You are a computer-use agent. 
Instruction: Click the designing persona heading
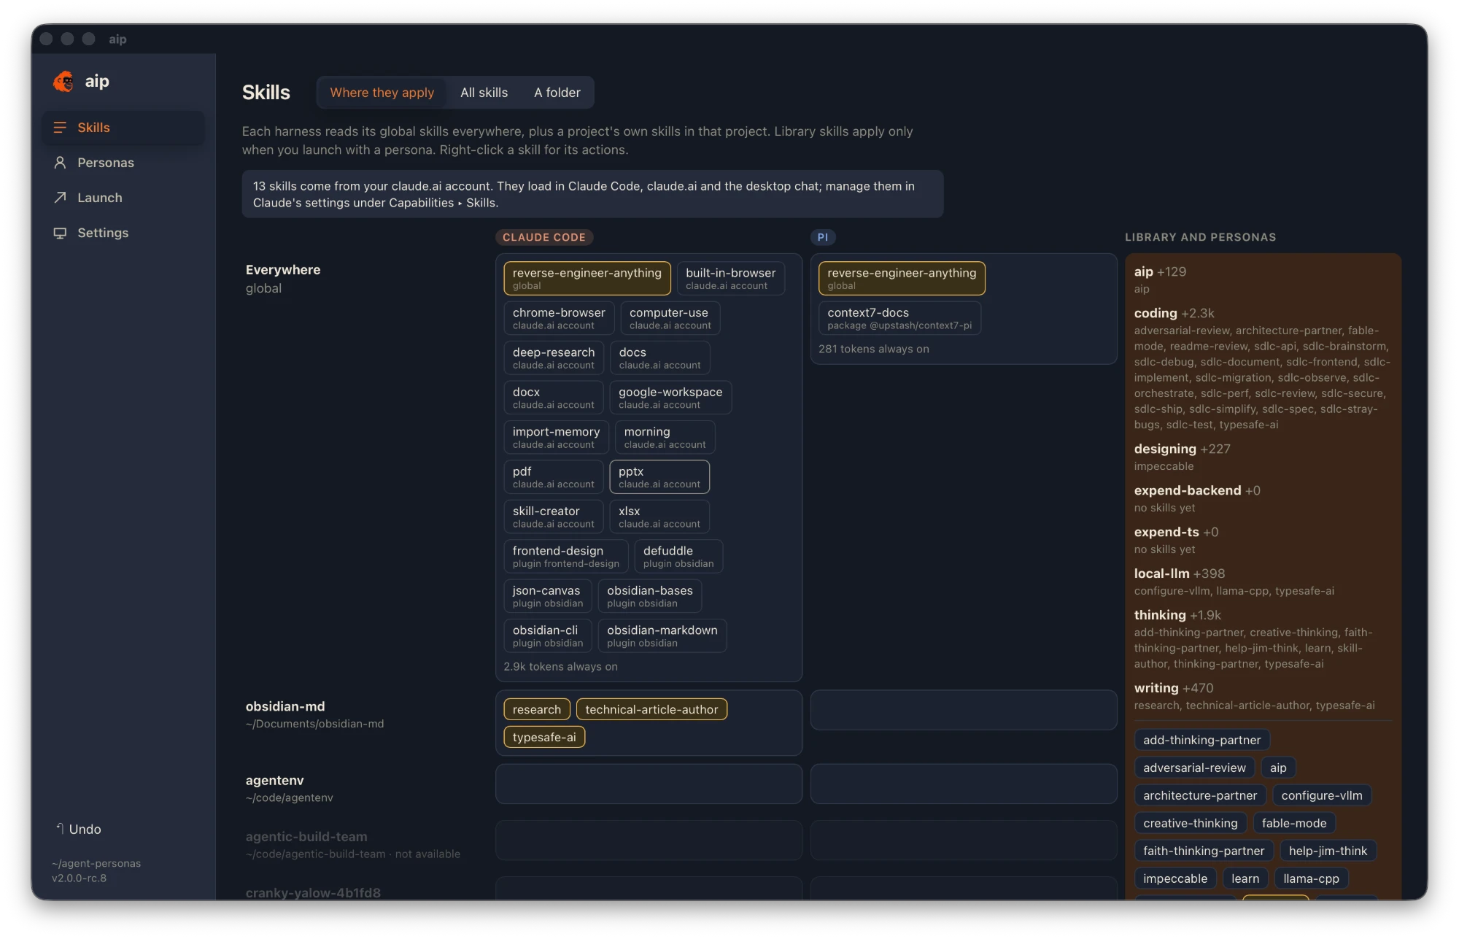click(x=1165, y=449)
